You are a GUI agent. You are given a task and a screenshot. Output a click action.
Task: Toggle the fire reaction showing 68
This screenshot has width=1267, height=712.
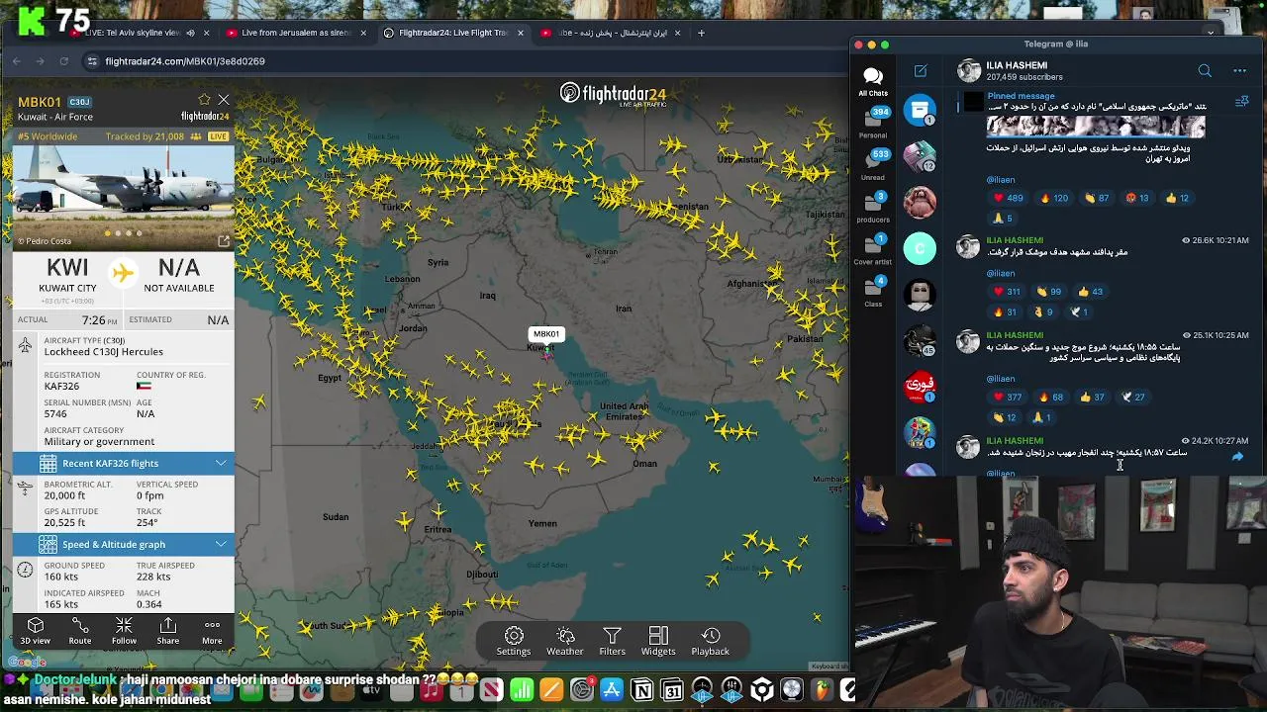coord(1050,398)
